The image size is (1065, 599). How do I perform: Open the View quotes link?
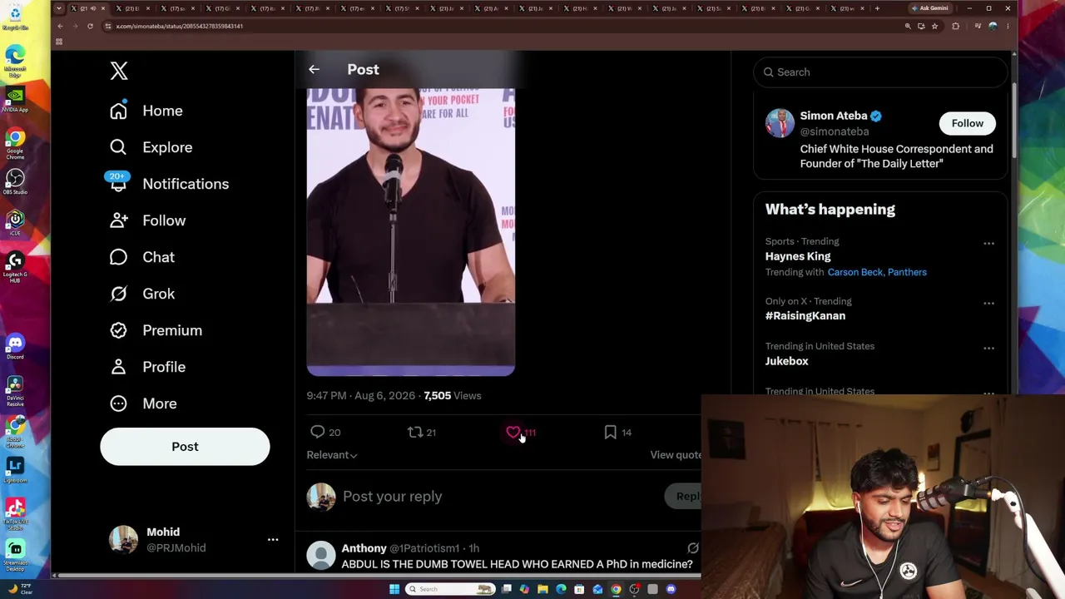pos(676,455)
